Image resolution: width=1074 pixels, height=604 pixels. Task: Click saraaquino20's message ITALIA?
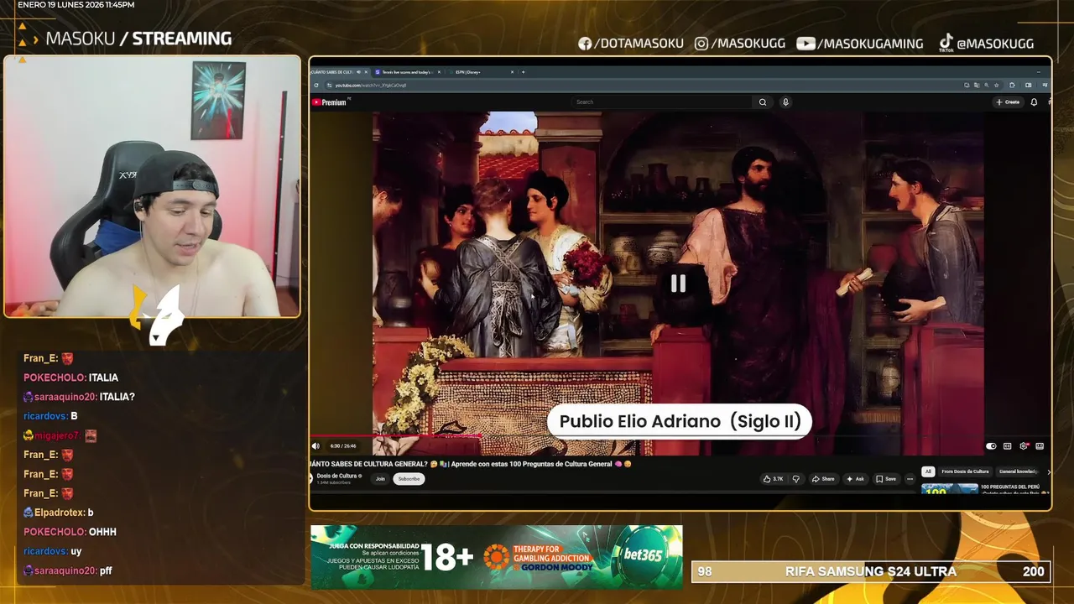(117, 397)
